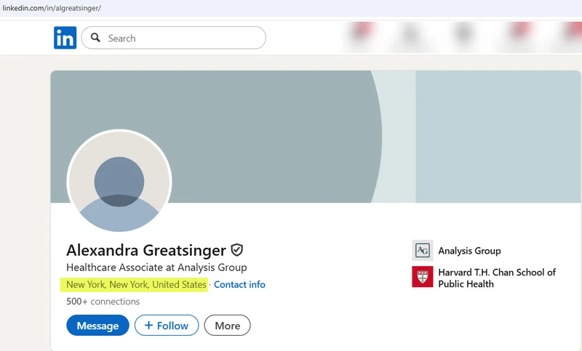Viewport: 582px width, 351px height.
Task: Click the plus icon on Follow button
Action: tap(148, 326)
